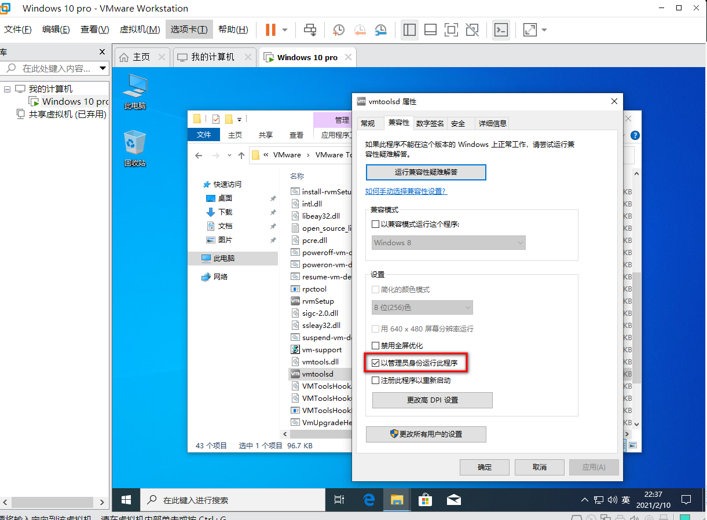Open link 如何手动选择兼容性设置?
This screenshot has width=707, height=520.
click(406, 191)
